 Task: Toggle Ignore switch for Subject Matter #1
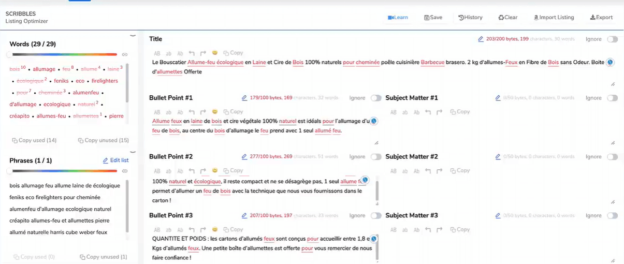[x=612, y=98]
